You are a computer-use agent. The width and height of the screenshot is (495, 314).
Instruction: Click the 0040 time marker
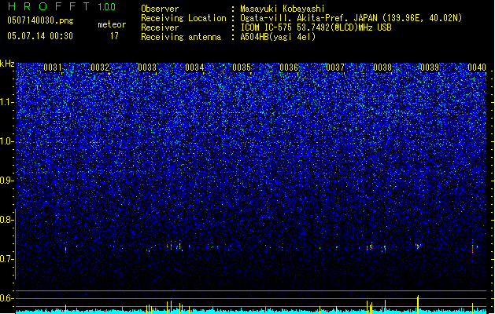pyautogui.click(x=477, y=68)
